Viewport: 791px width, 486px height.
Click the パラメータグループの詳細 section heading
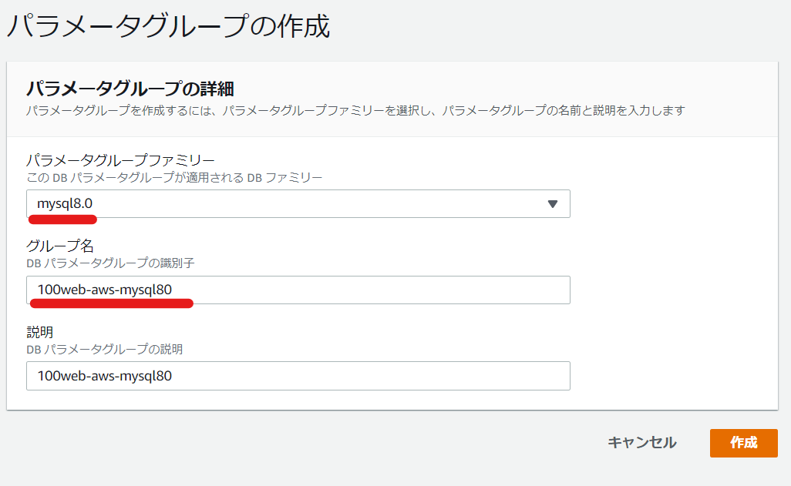pos(130,89)
